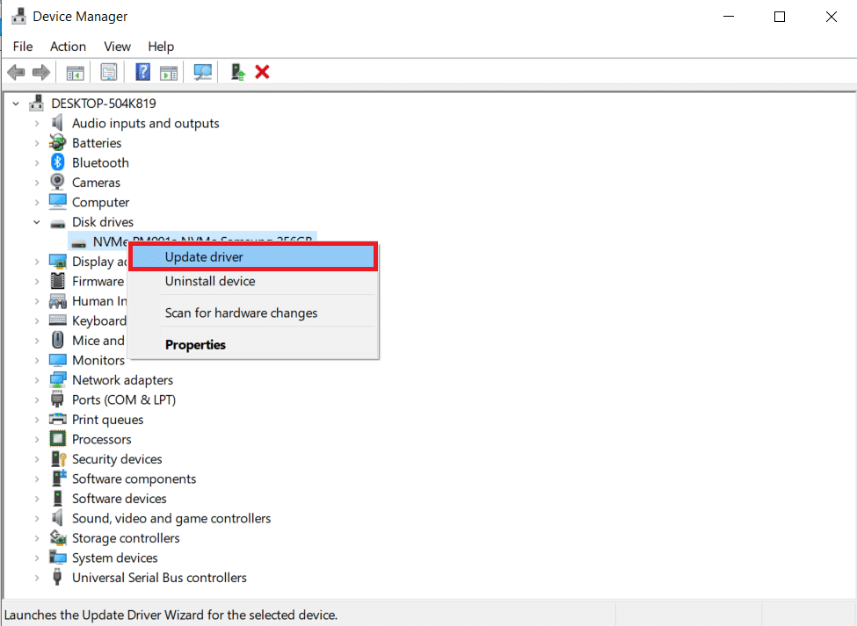Image resolution: width=857 pixels, height=626 pixels.
Task: Open the File menu
Action: click(23, 47)
